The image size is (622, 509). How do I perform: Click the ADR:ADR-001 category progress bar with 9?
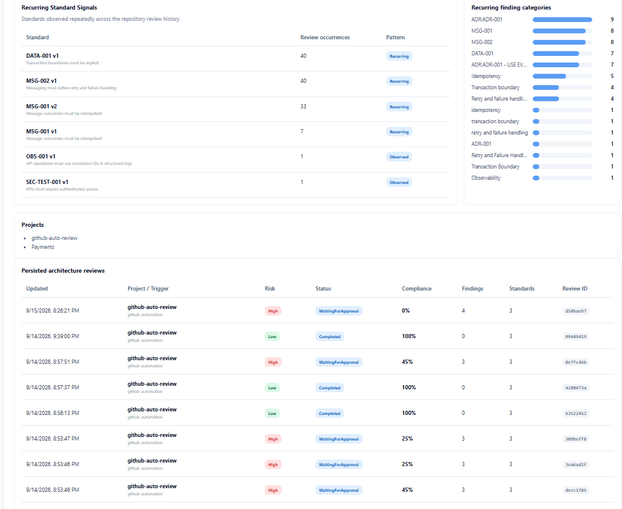(562, 20)
